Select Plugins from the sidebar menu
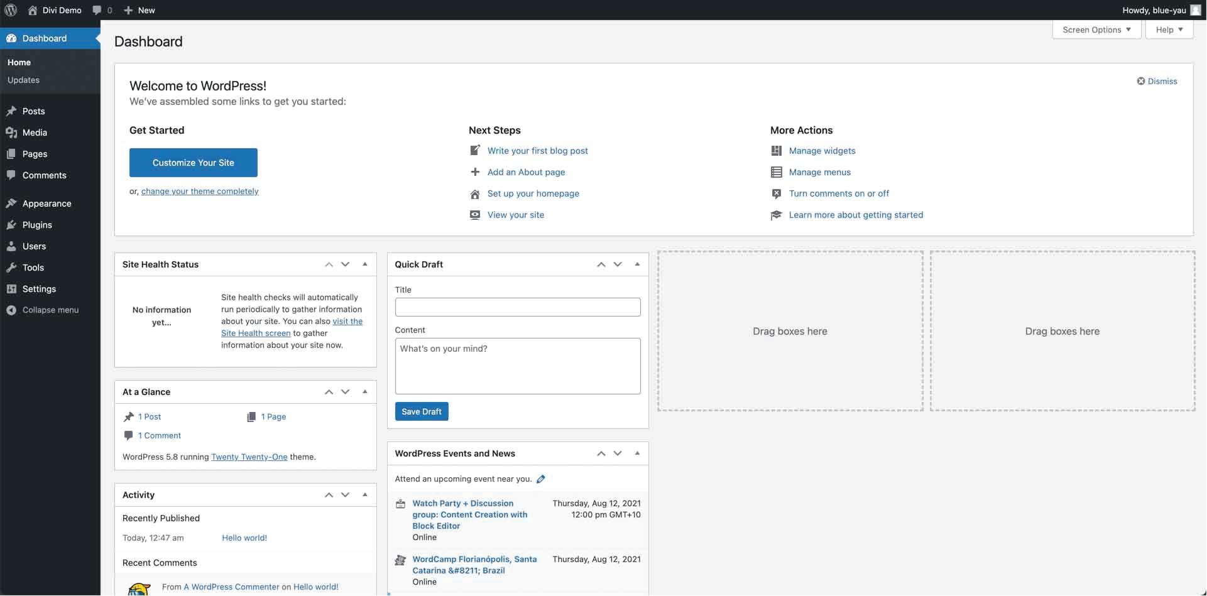The height and width of the screenshot is (596, 1207). [x=36, y=225]
